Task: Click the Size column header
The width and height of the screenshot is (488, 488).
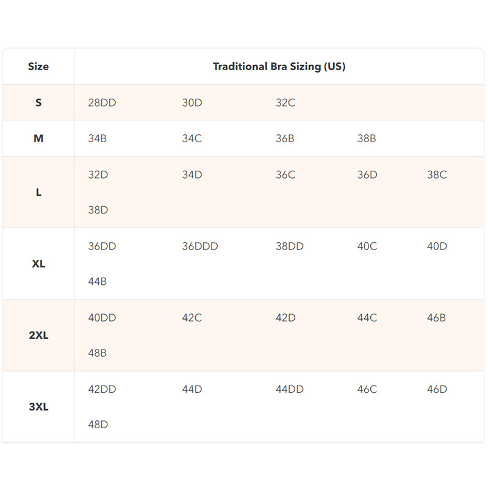Action: (38, 66)
